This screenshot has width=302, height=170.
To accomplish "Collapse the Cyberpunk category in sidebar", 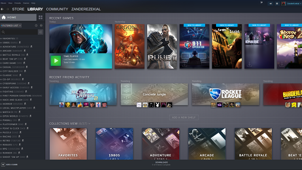I will tap(1, 84).
